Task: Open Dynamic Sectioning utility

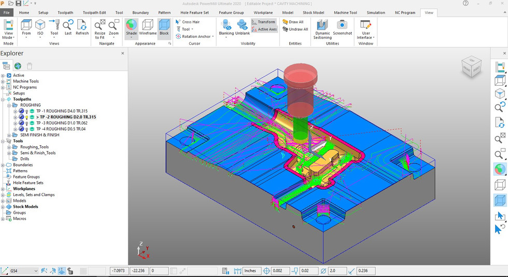Action: pyautogui.click(x=322, y=29)
